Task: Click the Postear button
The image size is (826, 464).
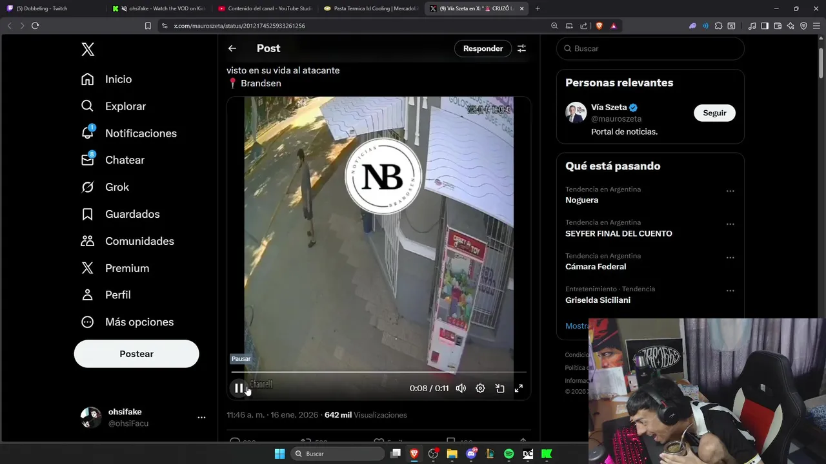Action: pyautogui.click(x=136, y=354)
